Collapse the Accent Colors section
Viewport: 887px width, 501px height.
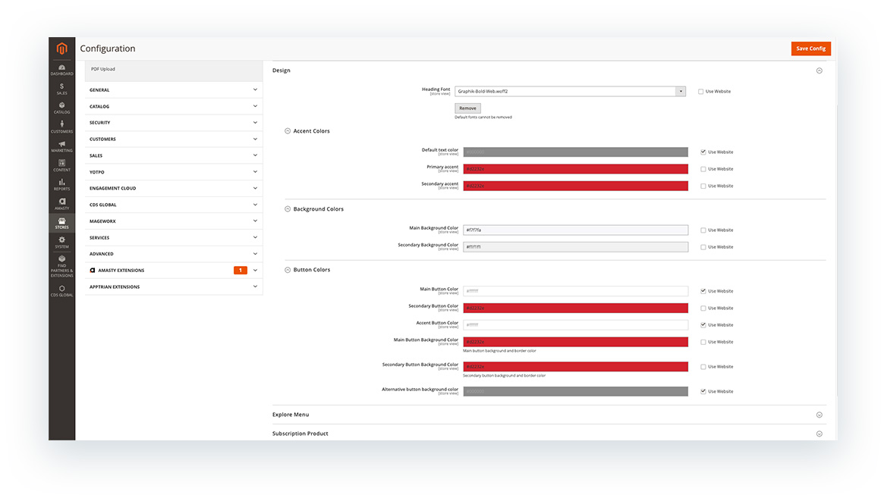click(x=288, y=130)
